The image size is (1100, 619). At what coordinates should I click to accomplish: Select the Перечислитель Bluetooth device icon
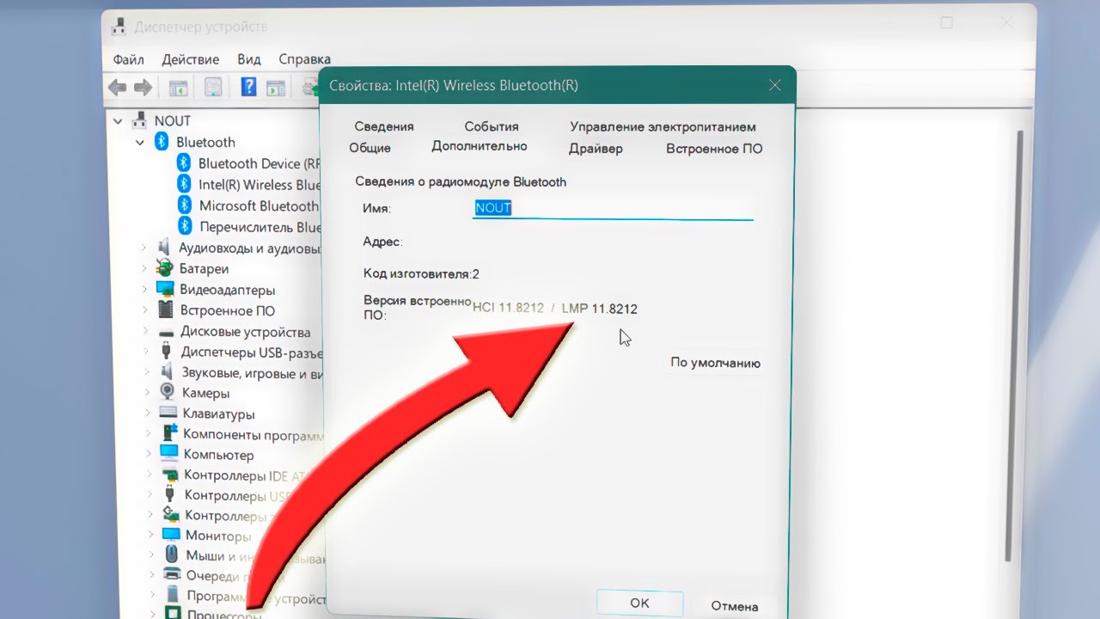184,227
